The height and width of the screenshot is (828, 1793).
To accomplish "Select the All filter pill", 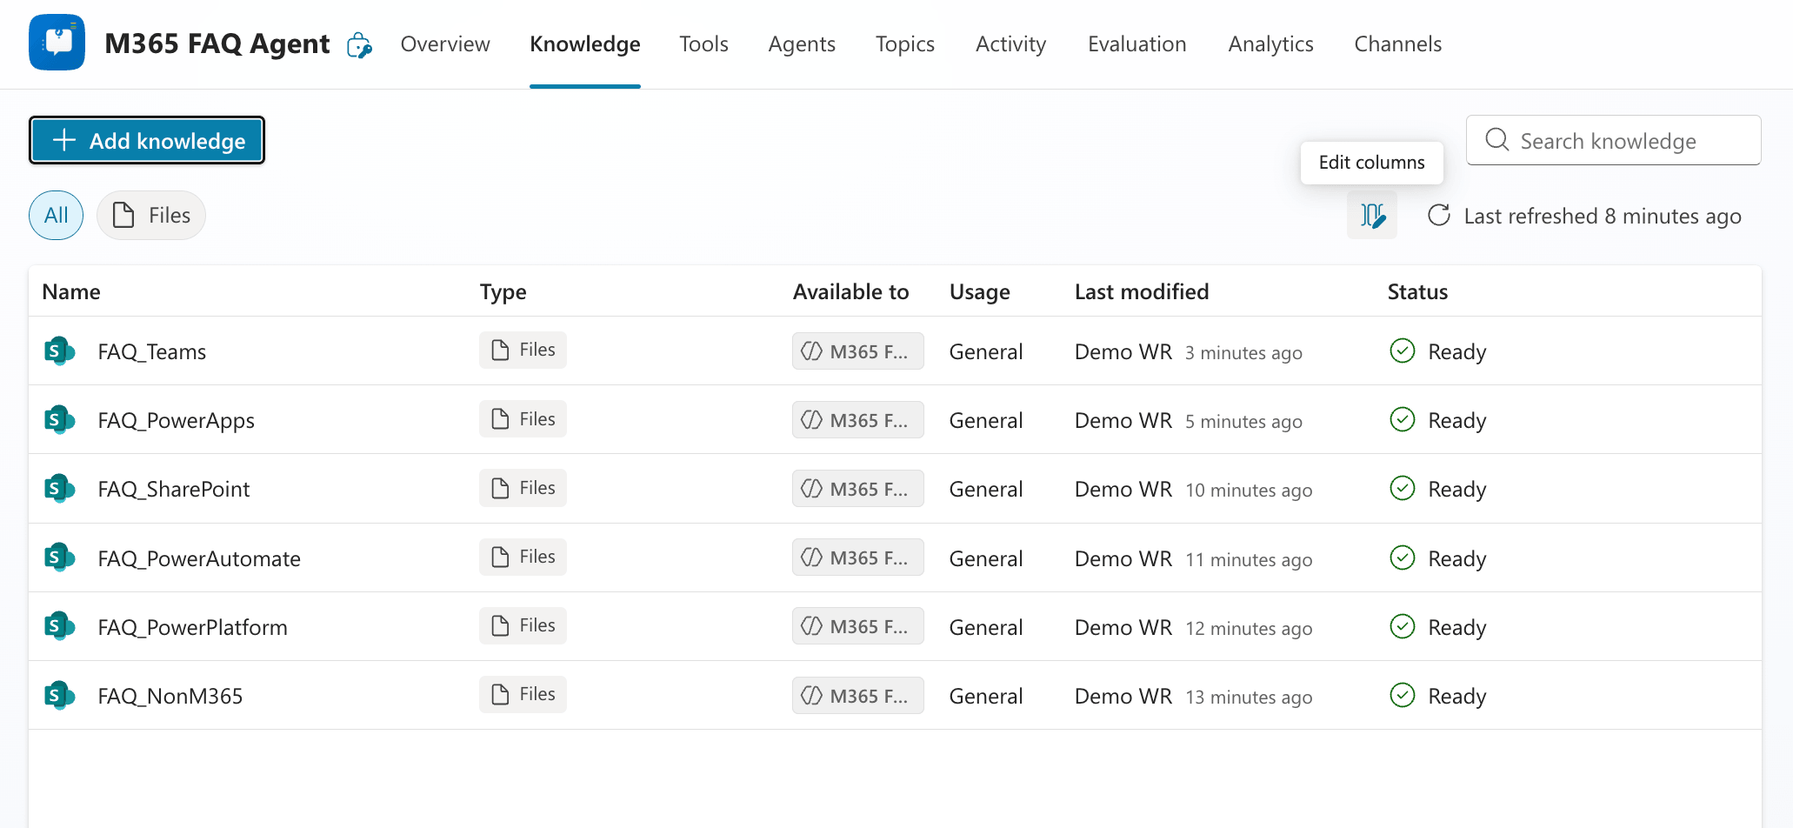I will pos(56,215).
